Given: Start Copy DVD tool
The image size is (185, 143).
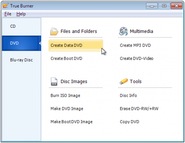Looking at the screenshot, I should click(x=129, y=122).
